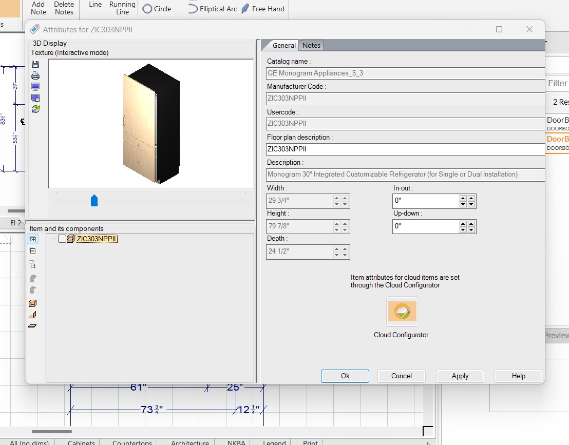Viewport: 569px width, 445px height.
Task: Open the Cloud Configurator
Action: click(402, 312)
